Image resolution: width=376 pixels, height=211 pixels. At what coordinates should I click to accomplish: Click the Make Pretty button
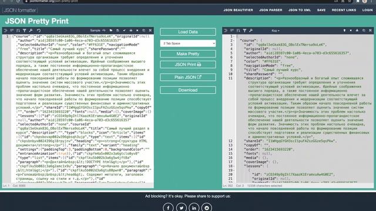click(188, 54)
